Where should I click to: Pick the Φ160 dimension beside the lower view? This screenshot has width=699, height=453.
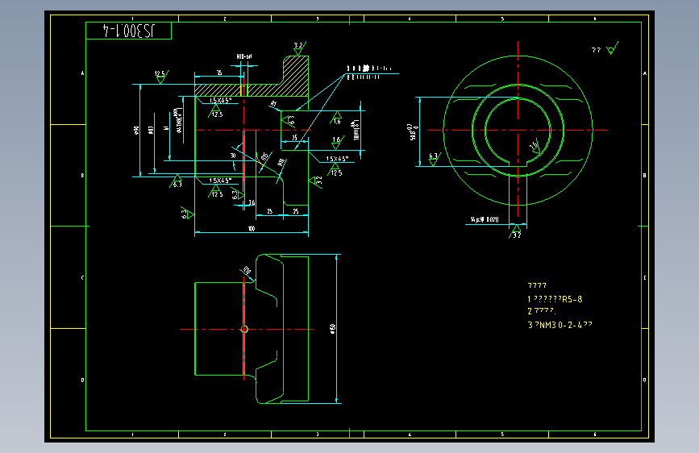pyautogui.click(x=332, y=329)
